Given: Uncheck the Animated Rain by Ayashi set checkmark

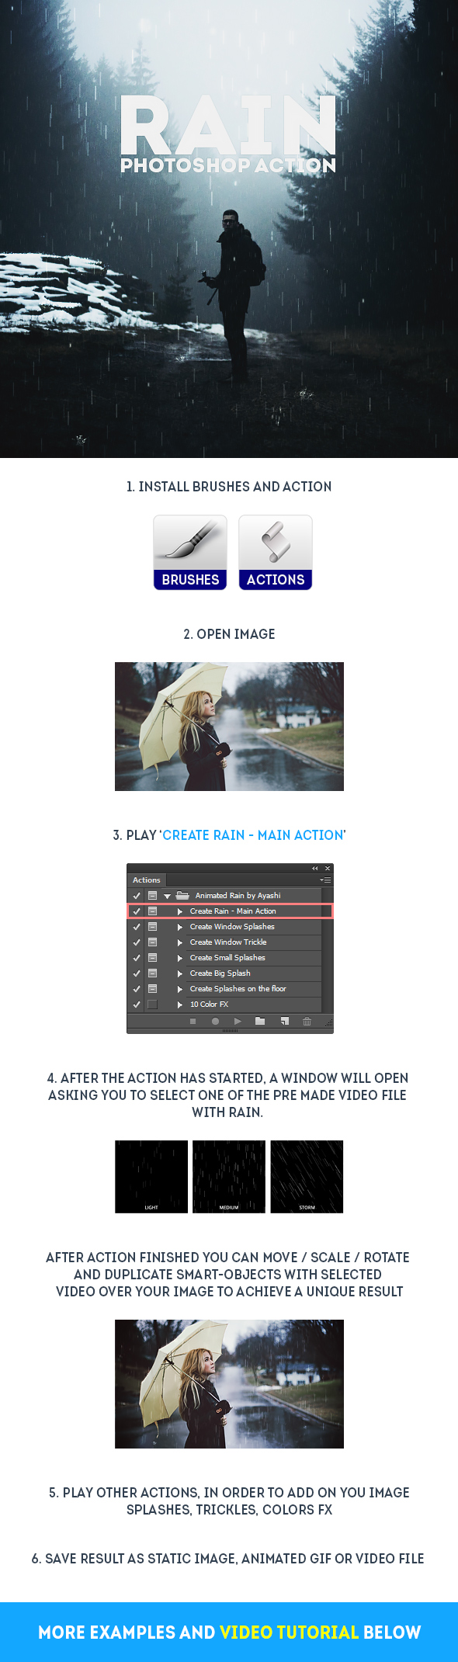Looking at the screenshot, I should click(x=137, y=895).
